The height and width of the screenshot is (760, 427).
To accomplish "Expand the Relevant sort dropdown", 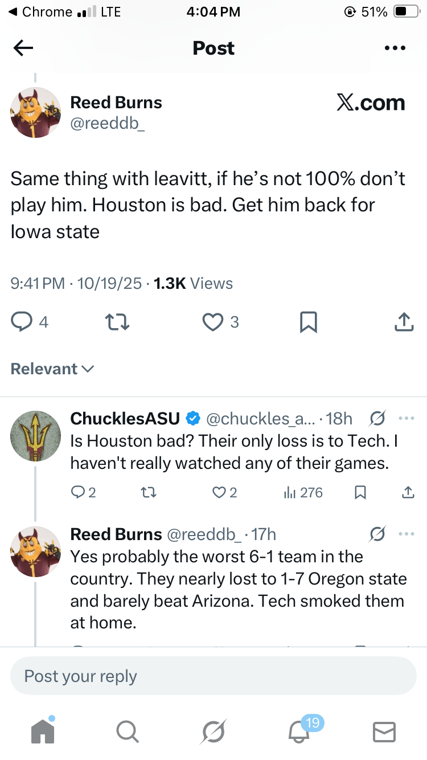I will click(52, 369).
